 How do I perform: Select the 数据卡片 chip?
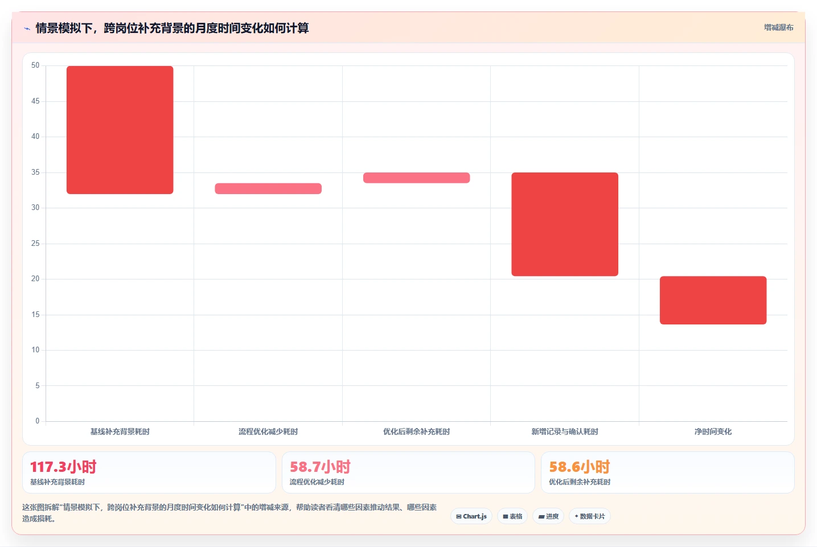pos(590,516)
